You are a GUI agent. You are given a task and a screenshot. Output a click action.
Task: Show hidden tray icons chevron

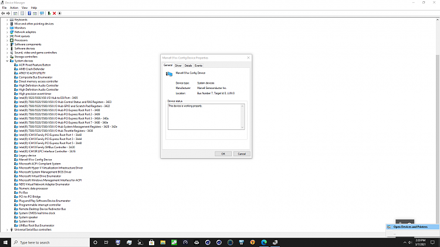pos(405,242)
